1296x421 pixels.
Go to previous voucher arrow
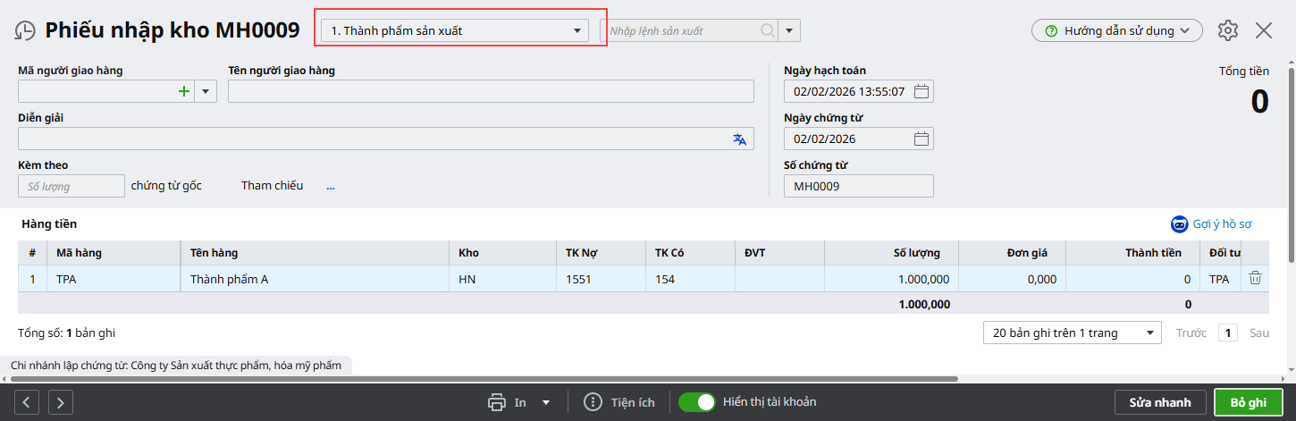click(x=26, y=402)
